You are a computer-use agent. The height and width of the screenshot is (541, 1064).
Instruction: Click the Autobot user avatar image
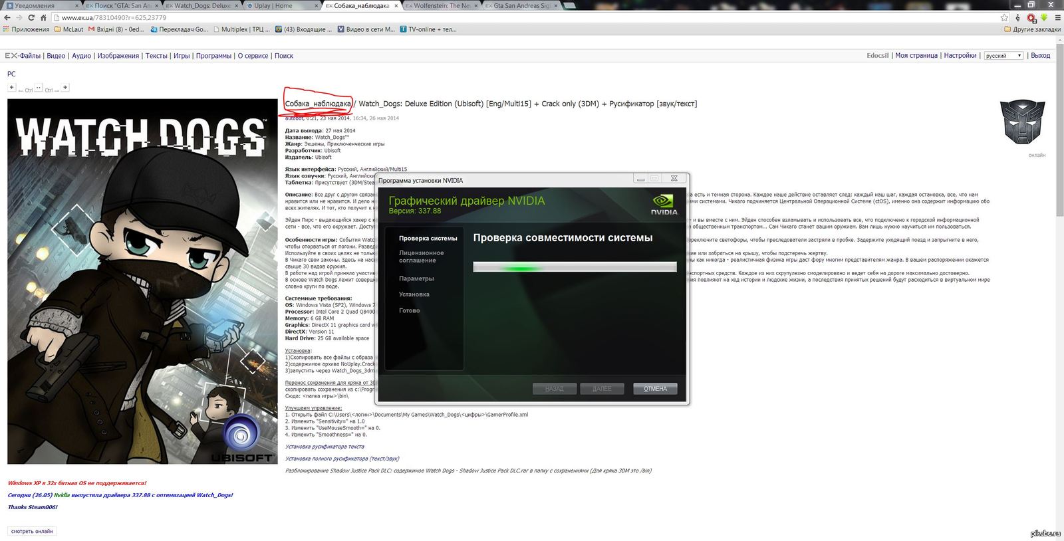(x=1023, y=122)
